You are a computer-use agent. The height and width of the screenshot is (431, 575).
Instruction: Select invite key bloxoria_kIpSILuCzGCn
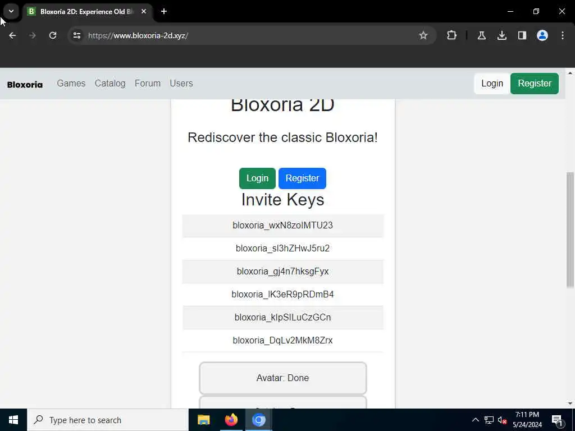click(283, 318)
